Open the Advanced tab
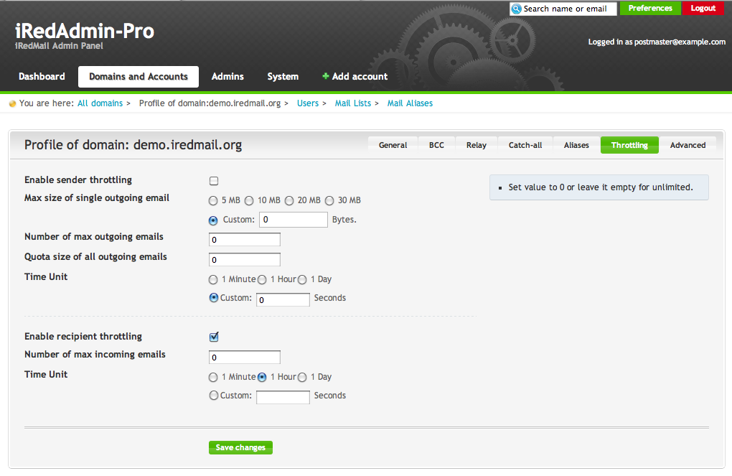The height and width of the screenshot is (476, 732). [688, 145]
